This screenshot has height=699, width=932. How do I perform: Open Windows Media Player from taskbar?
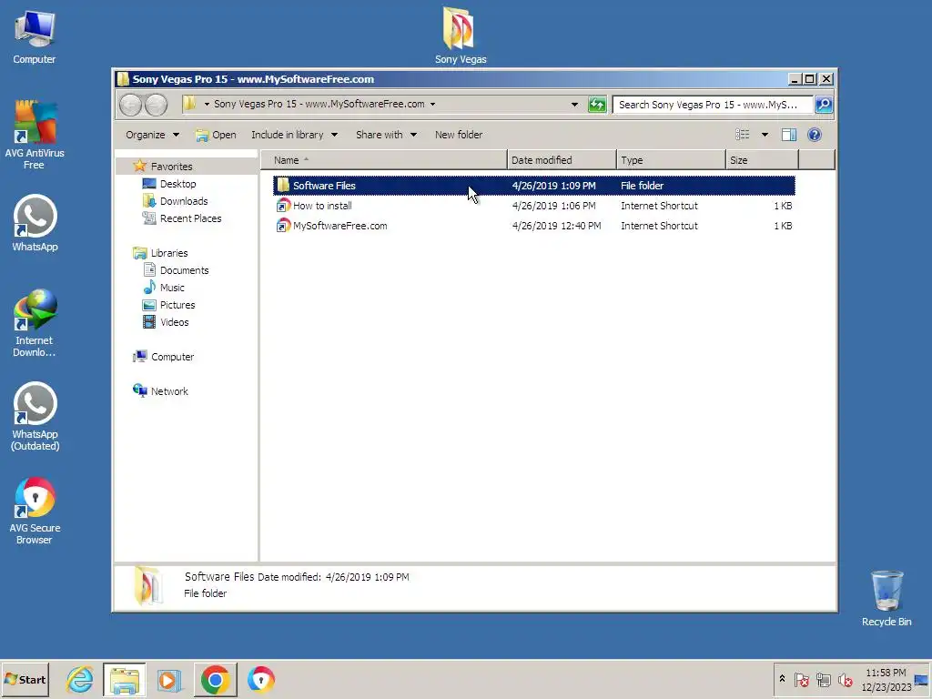[169, 679]
